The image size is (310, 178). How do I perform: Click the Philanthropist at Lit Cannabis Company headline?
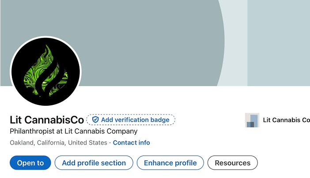(x=74, y=131)
